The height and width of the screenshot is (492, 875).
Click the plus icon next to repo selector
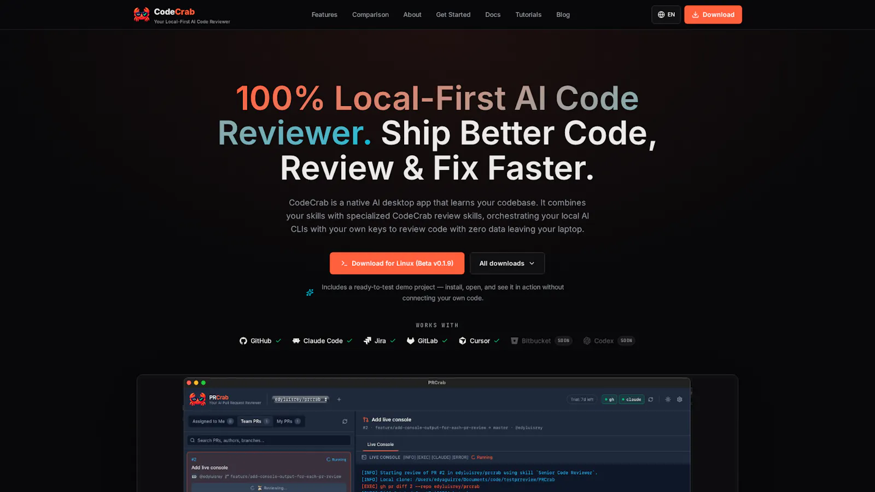click(x=339, y=399)
